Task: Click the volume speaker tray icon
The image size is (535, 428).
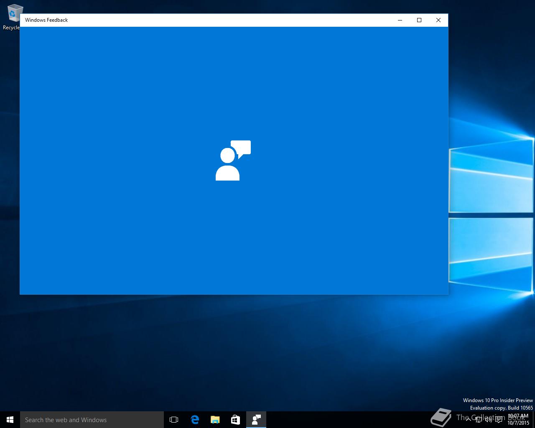Action: coord(488,420)
